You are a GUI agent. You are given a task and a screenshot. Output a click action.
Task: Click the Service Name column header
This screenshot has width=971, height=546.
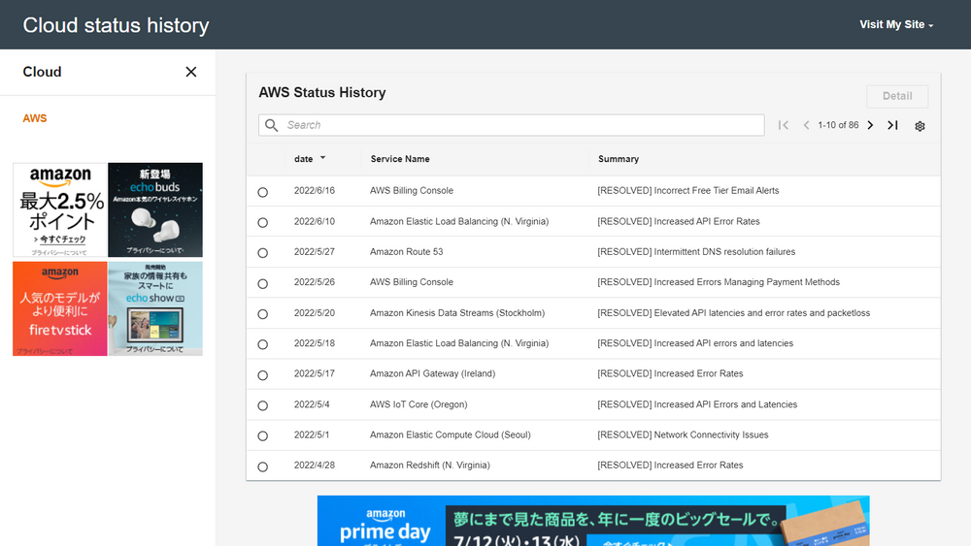coord(400,159)
